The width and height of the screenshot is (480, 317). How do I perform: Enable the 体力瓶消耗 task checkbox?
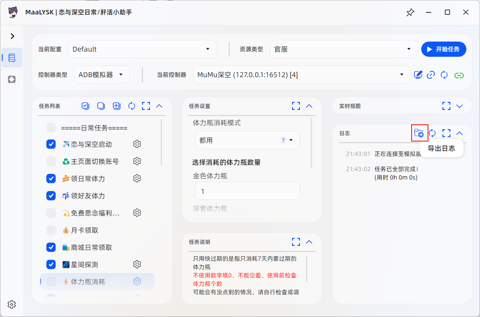click(x=51, y=281)
